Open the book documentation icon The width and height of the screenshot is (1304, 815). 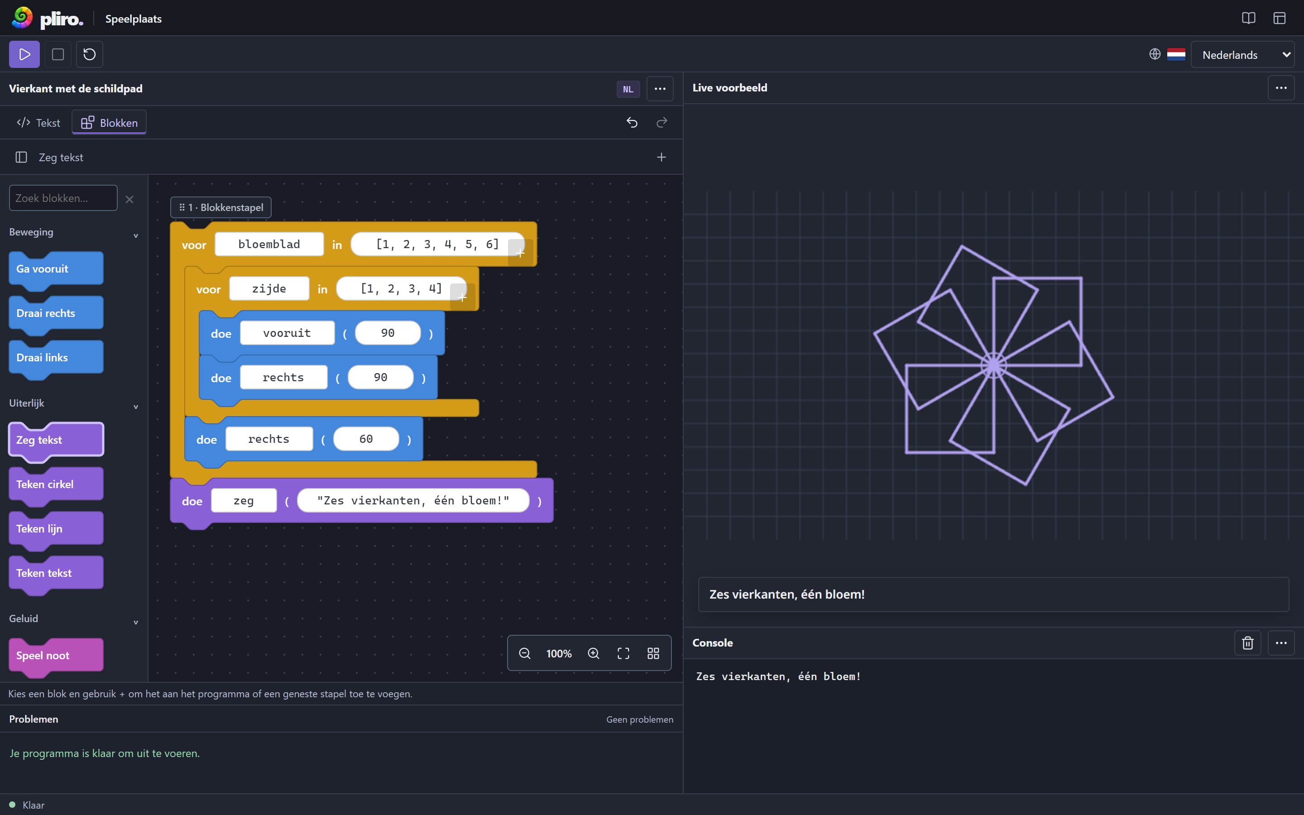pyautogui.click(x=1248, y=18)
